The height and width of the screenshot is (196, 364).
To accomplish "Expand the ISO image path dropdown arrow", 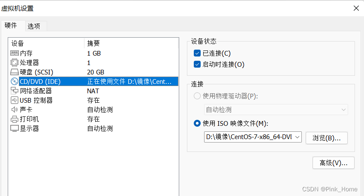I will tap(297, 137).
